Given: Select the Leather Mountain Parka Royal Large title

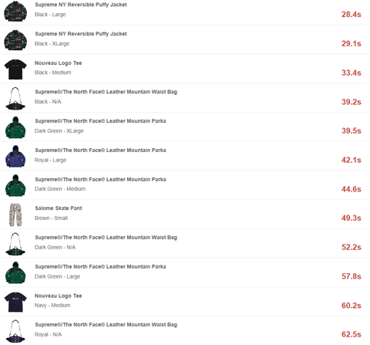Looking at the screenshot, I should pyautogui.click(x=100, y=151).
